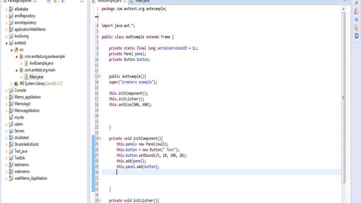Click the 'package com.awttest.org.awtexample;' line
Viewport: 361px width, 203px height.
tap(134, 9)
